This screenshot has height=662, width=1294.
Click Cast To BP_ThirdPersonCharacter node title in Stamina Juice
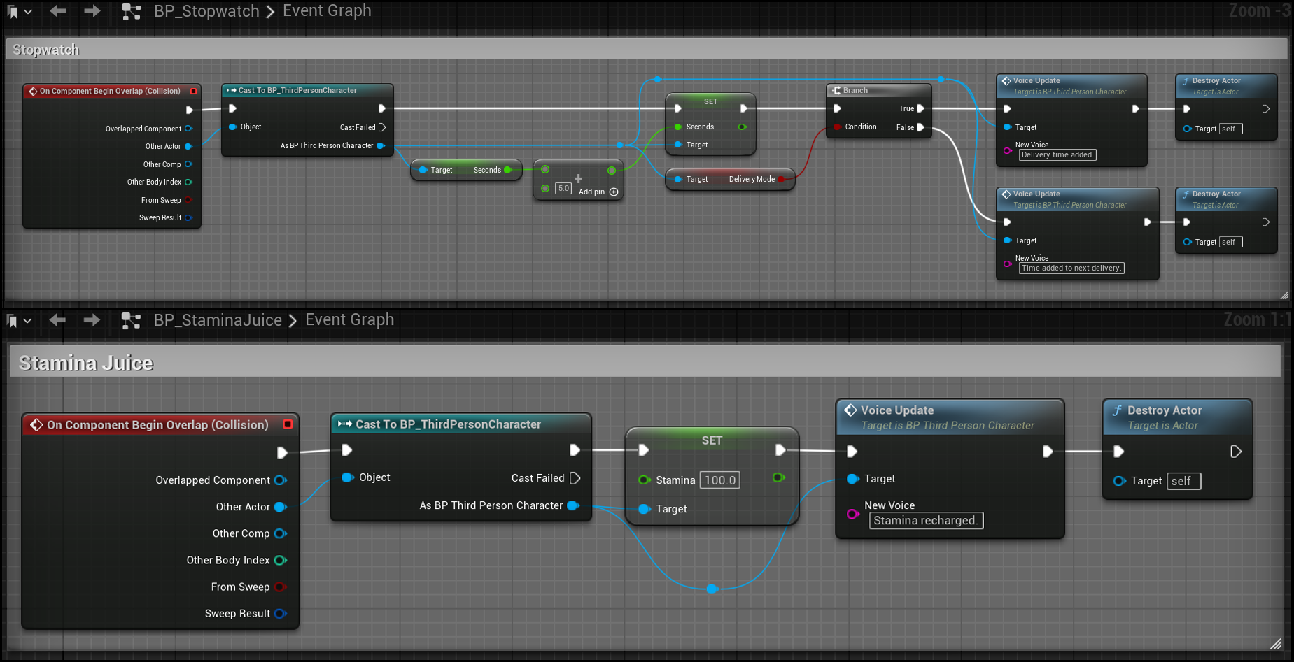tap(448, 424)
